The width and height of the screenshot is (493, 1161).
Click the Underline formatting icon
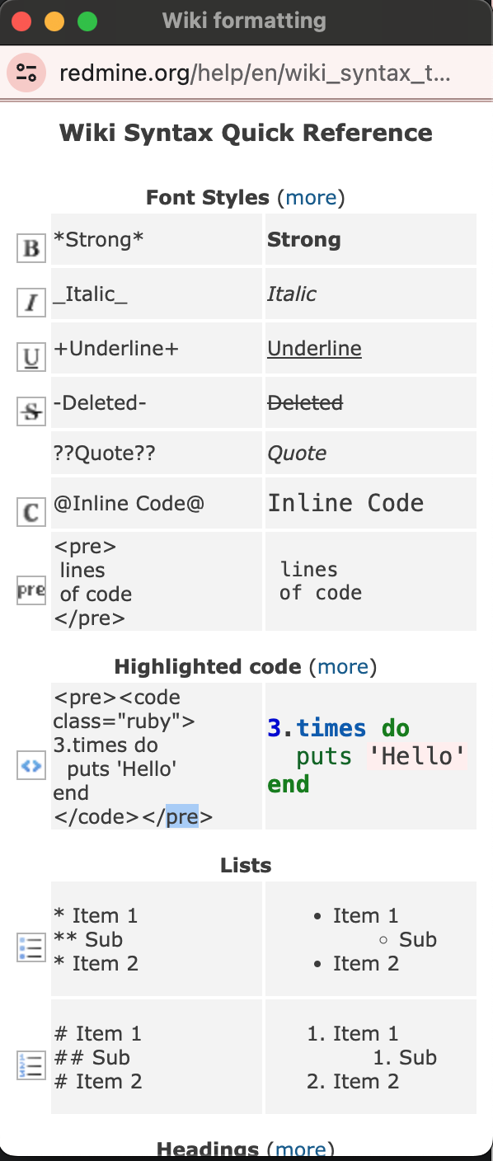[x=31, y=357]
